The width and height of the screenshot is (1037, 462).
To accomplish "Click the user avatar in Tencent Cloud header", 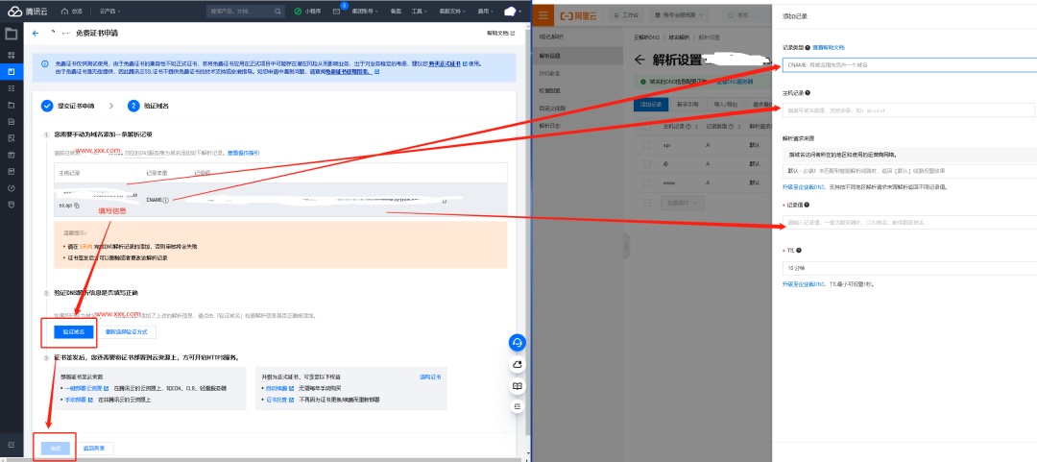I will click(x=511, y=12).
